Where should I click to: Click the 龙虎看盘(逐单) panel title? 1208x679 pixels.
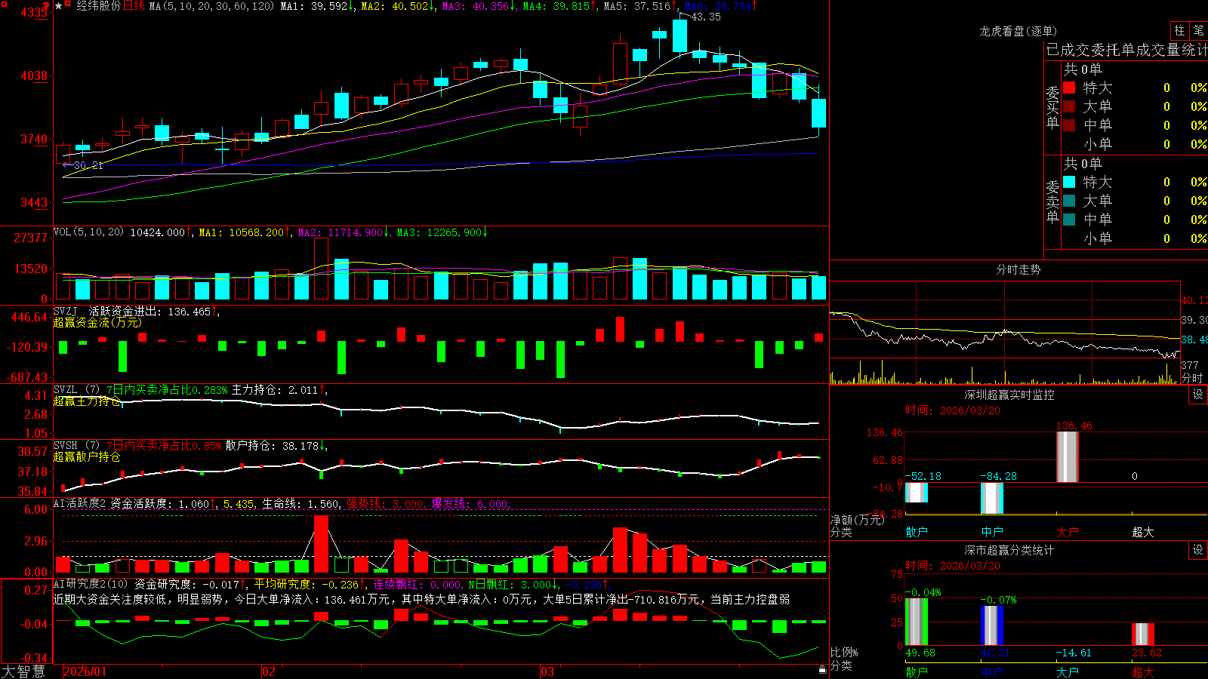click(x=1018, y=31)
